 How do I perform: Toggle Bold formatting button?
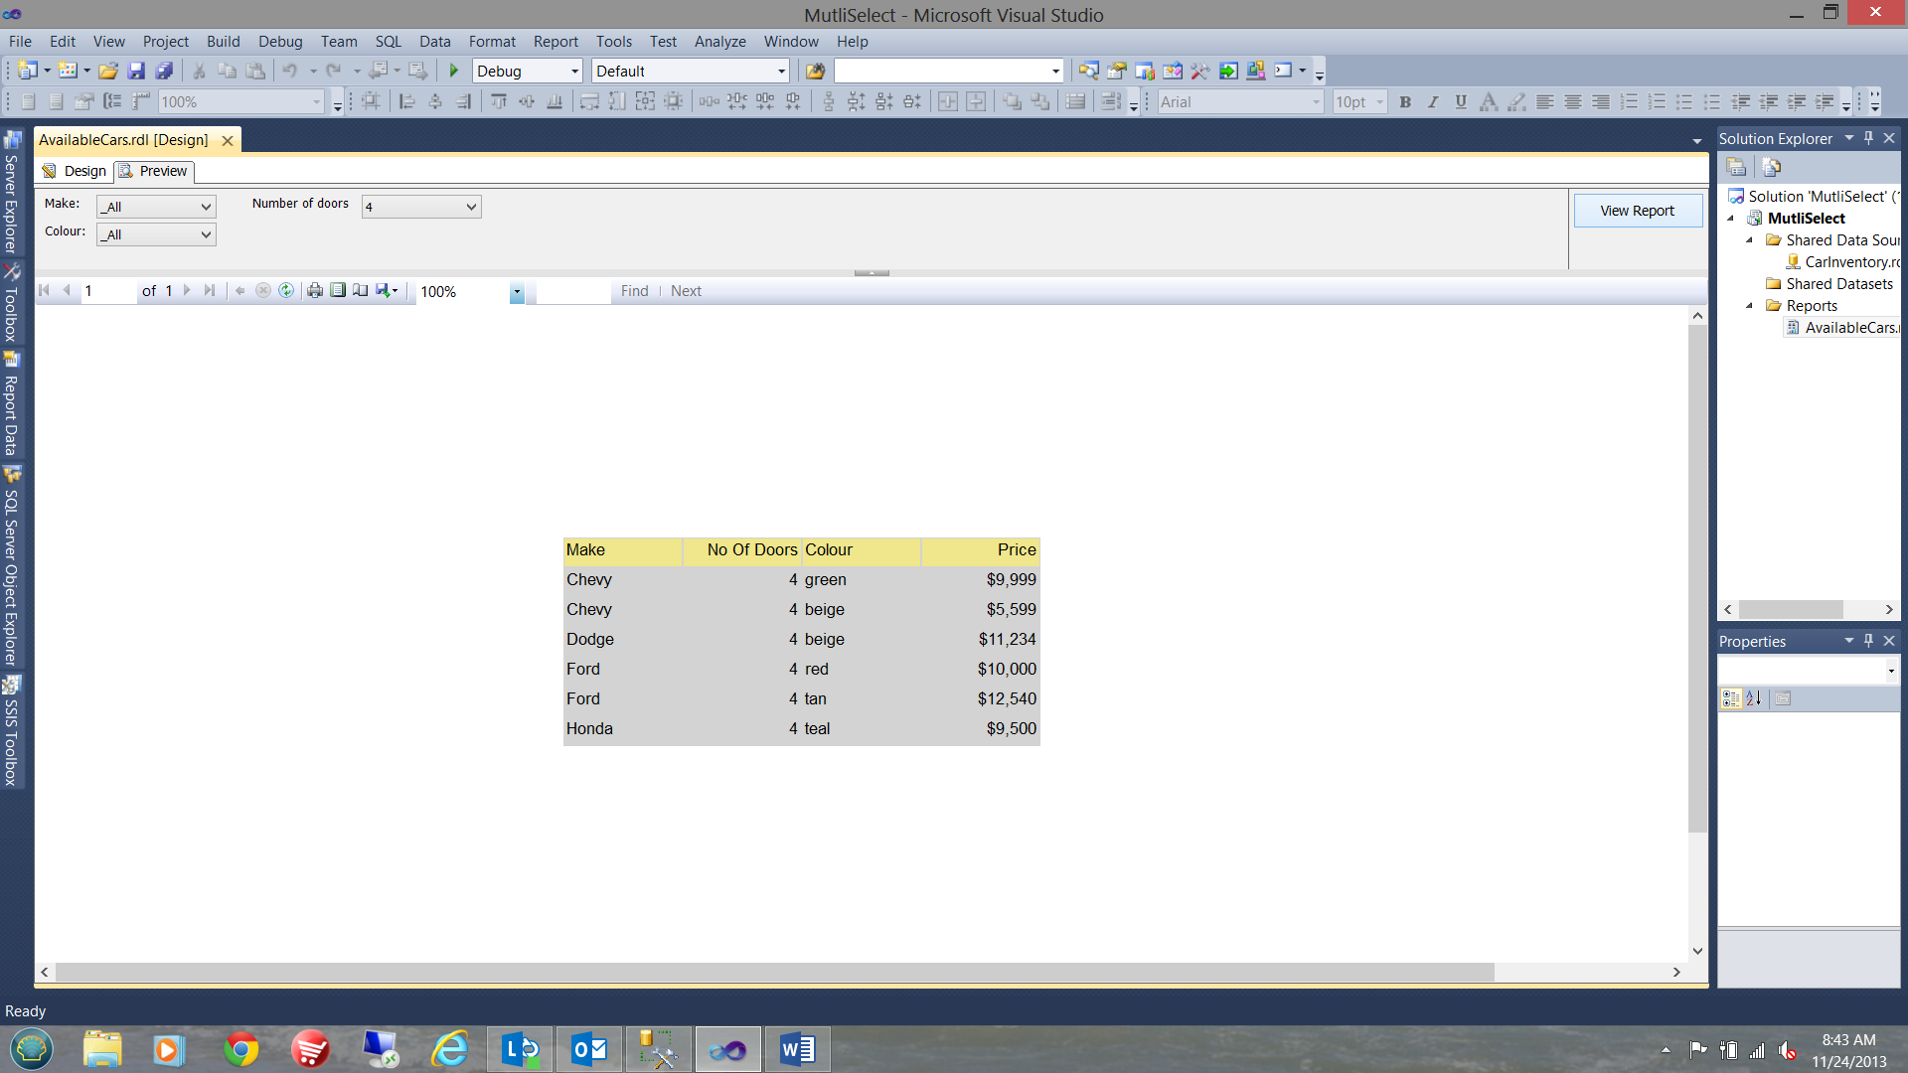(x=1405, y=101)
